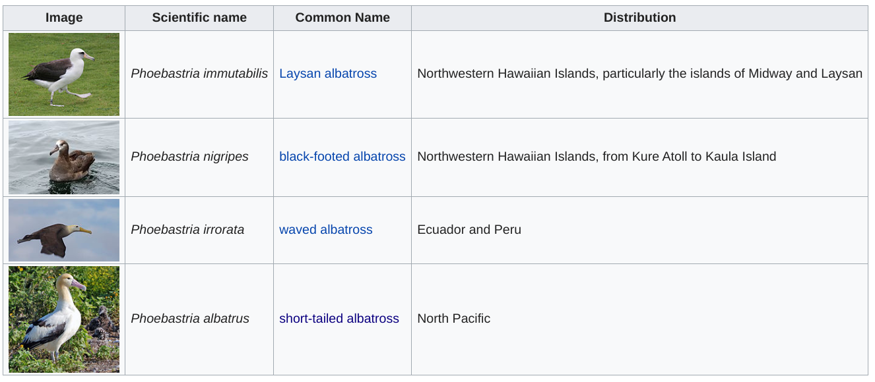Image resolution: width=875 pixels, height=382 pixels.
Task: Click the Phoebastria irrorata name text
Action: [x=187, y=230]
